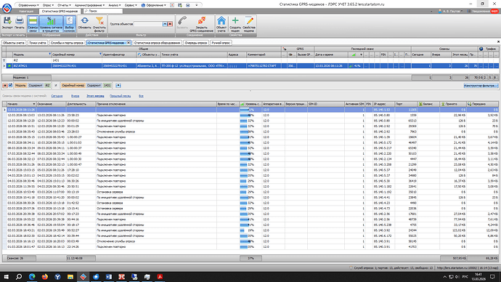This screenshot has width=501, height=282.
Task: Click the Баланс column header
Action: coord(428,104)
